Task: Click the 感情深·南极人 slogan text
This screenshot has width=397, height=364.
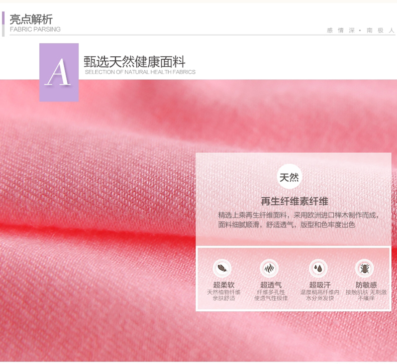Action: click(x=360, y=31)
